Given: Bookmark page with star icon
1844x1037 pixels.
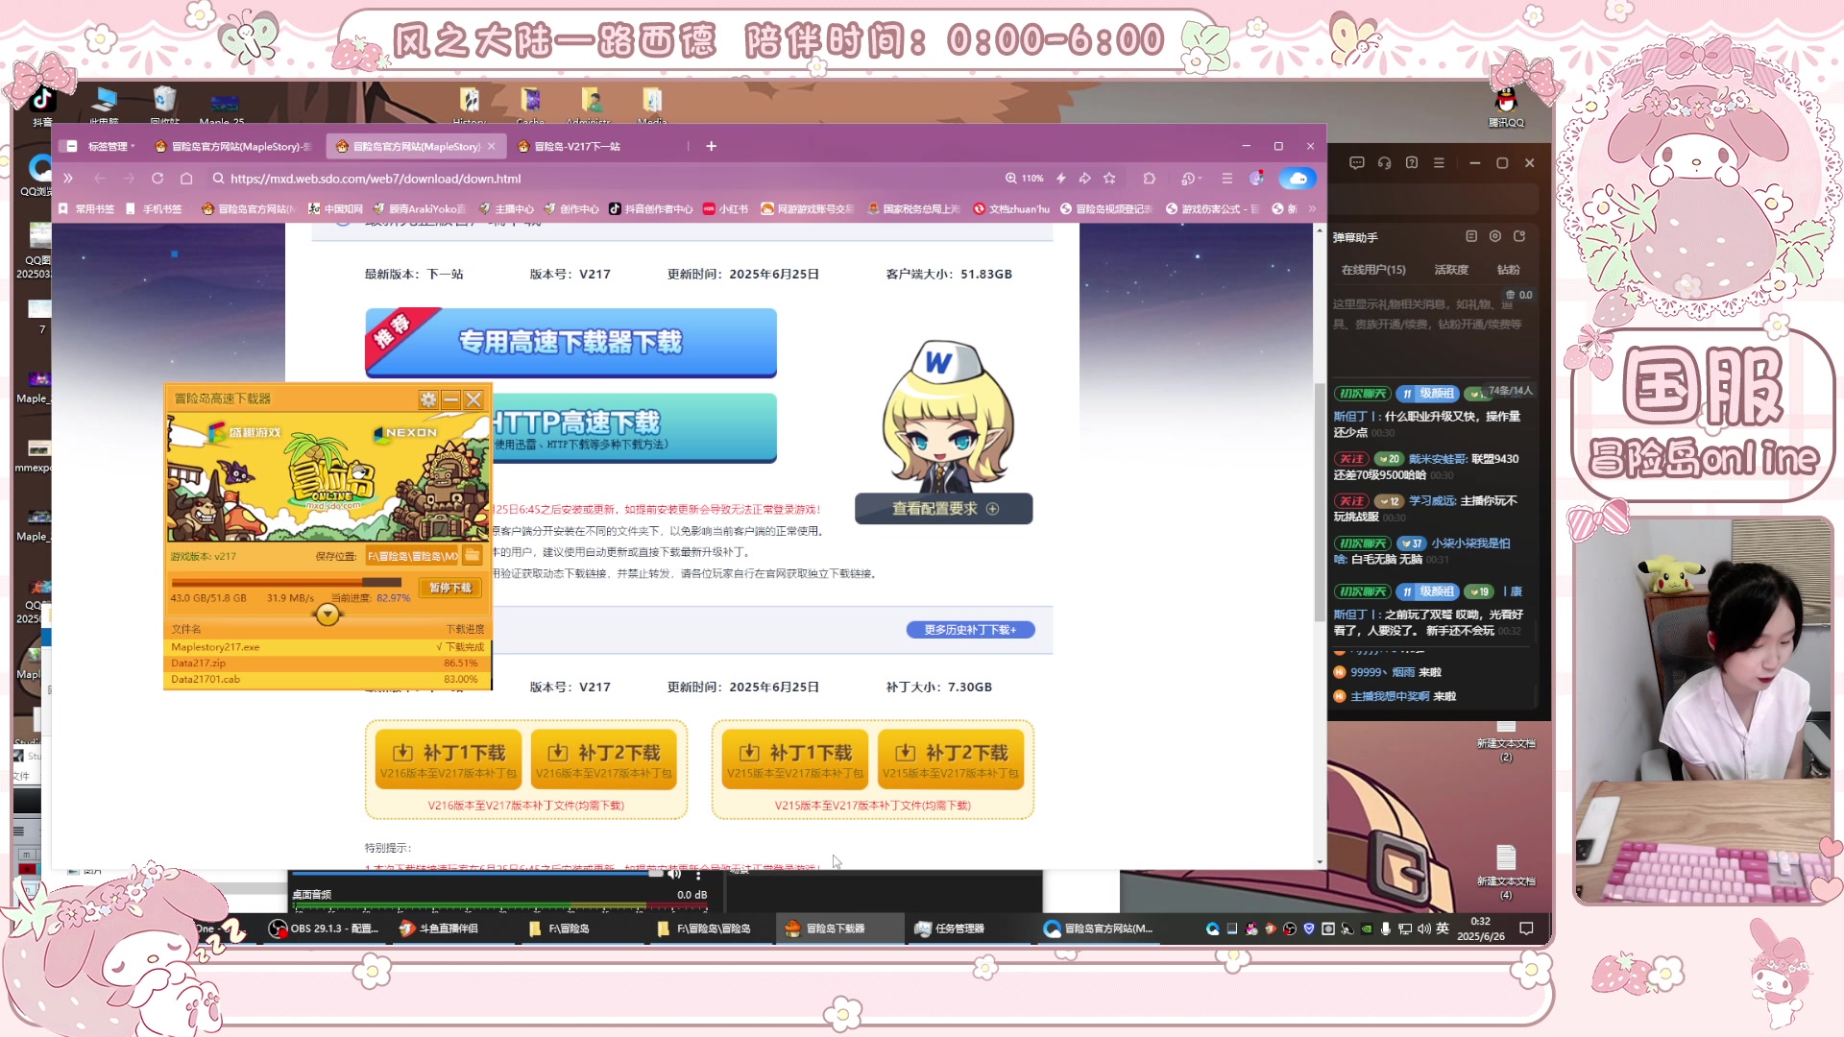Looking at the screenshot, I should (x=1110, y=179).
